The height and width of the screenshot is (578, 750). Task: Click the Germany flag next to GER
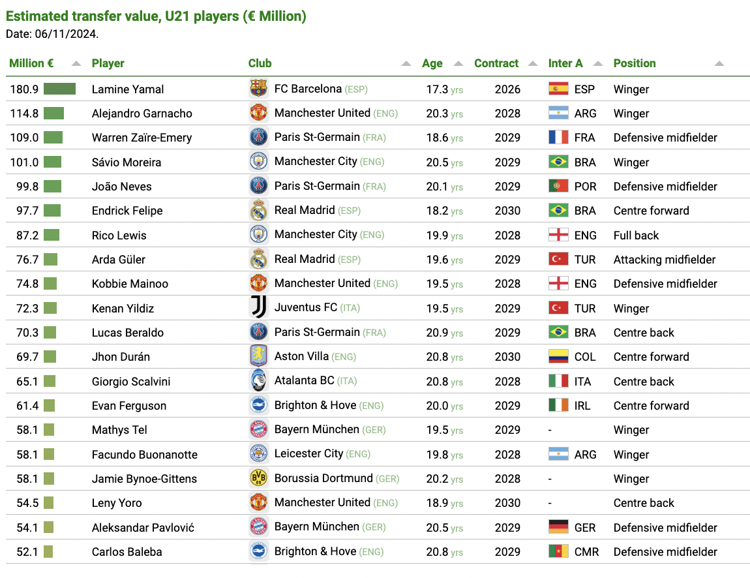[x=558, y=527]
